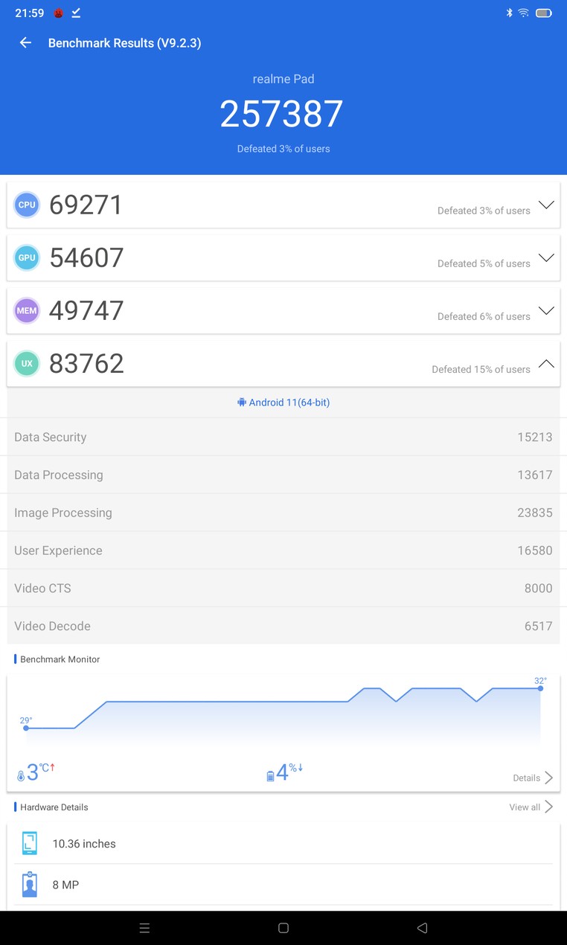Tap Android 11(64-bit) label
Viewport: 567px width, 945px height.
coord(289,403)
